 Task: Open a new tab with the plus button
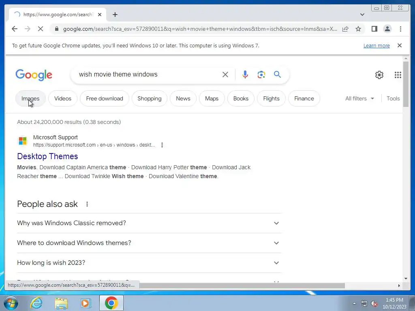[115, 15]
